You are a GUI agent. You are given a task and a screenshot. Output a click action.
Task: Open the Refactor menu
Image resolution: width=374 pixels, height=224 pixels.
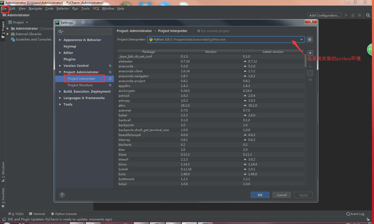[x=63, y=9]
